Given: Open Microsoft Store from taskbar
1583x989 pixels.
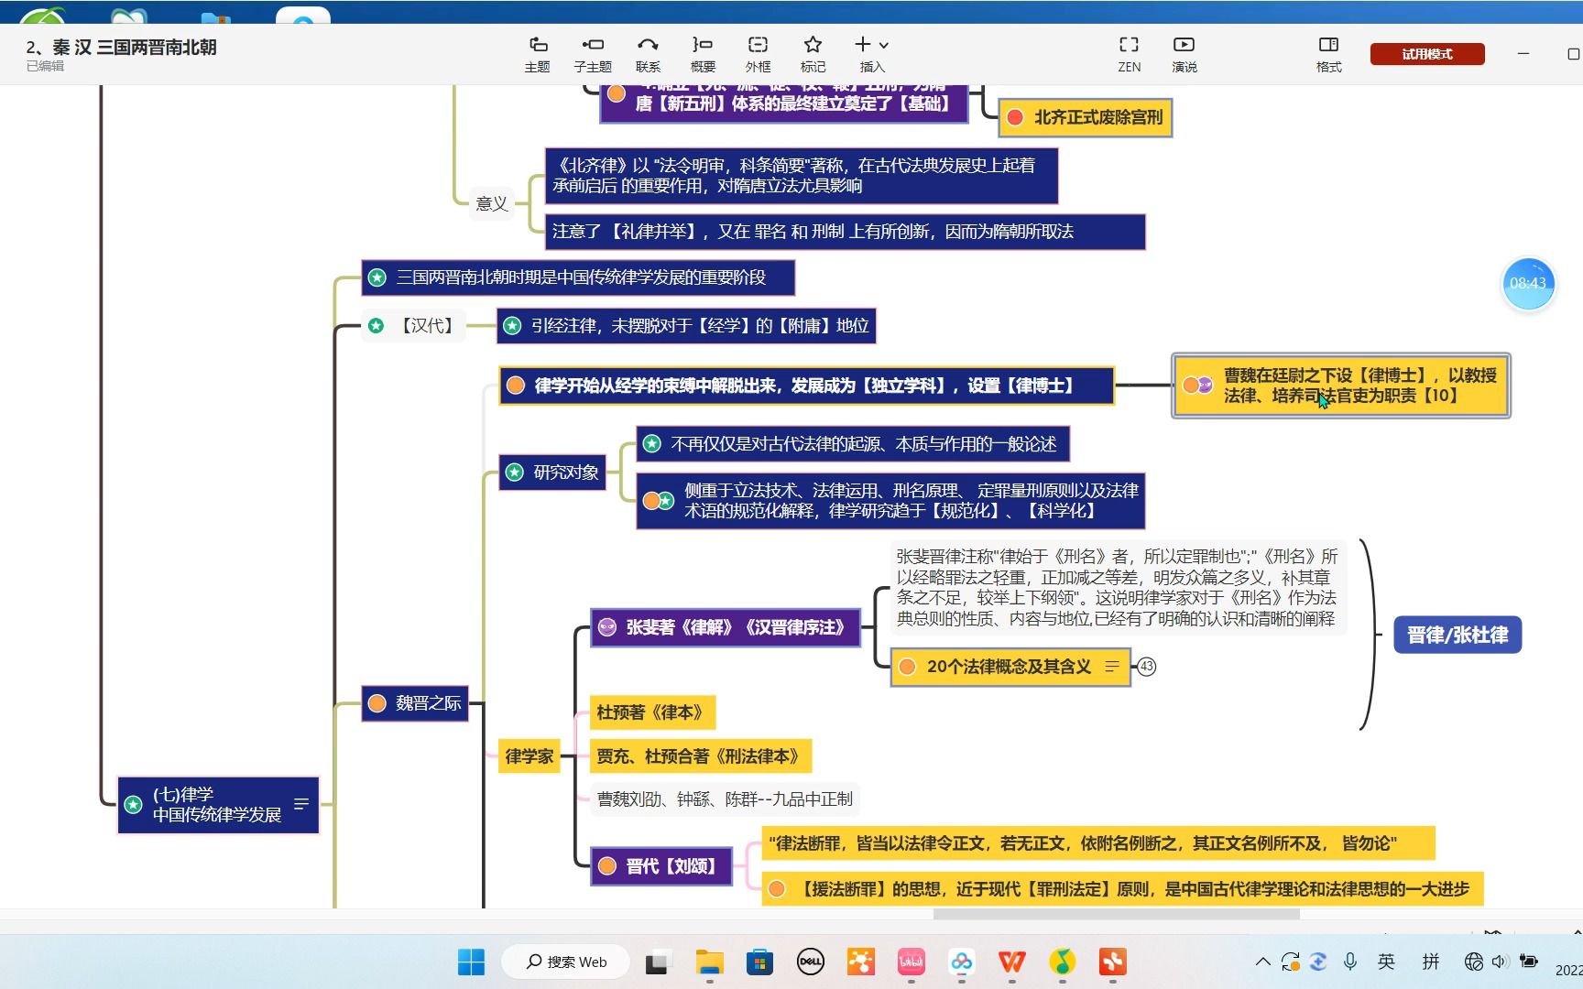Looking at the screenshot, I should (x=759, y=962).
